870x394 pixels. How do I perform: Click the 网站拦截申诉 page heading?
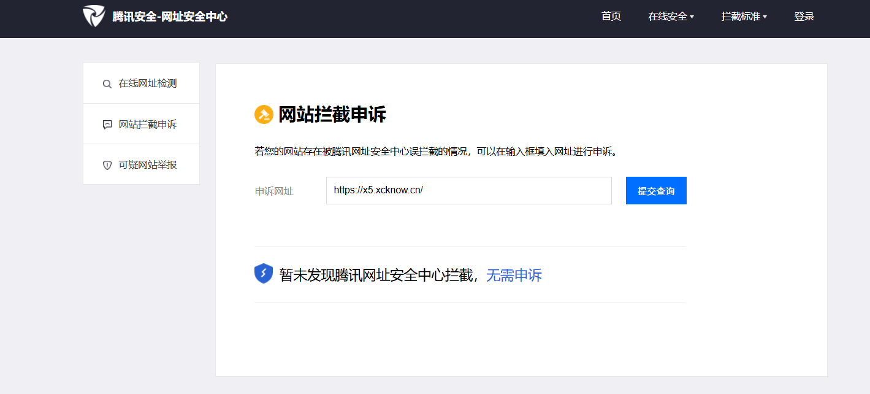click(x=332, y=115)
